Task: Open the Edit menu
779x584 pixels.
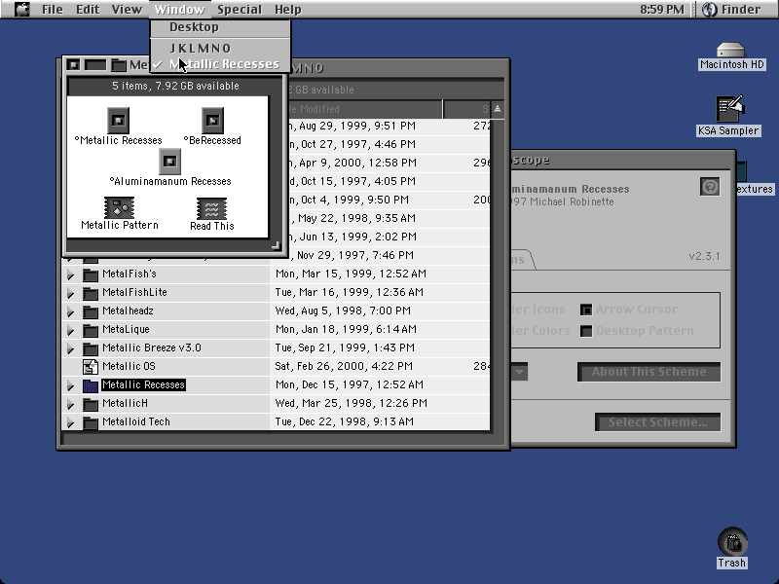Action: coord(88,9)
